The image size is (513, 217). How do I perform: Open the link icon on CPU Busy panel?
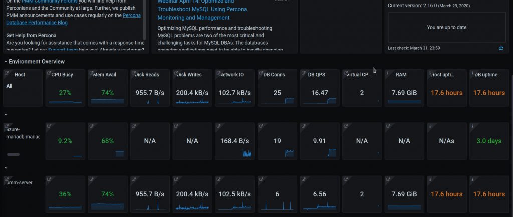click(49, 73)
